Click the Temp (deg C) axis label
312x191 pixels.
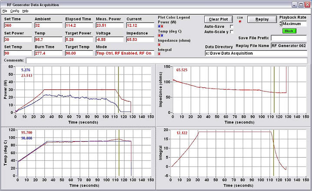click(5, 153)
